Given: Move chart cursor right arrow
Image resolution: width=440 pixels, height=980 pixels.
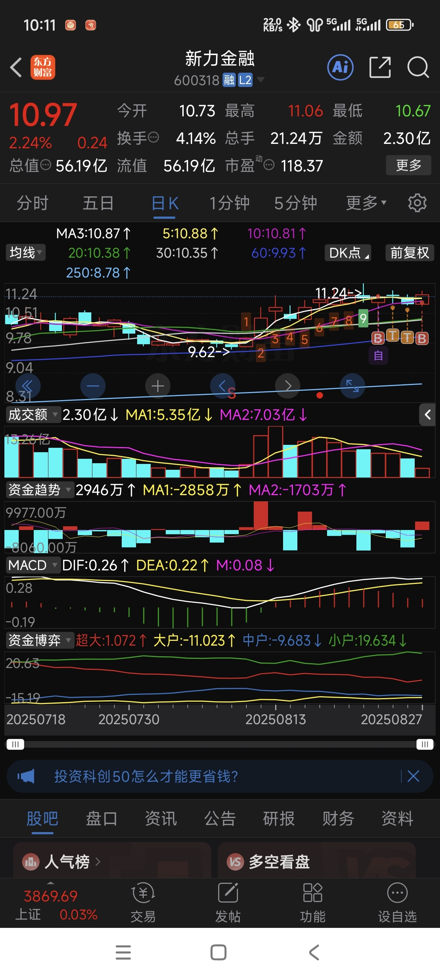Looking at the screenshot, I should [x=287, y=386].
